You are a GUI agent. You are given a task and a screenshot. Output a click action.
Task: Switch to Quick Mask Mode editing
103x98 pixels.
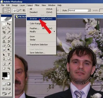(x=9, y=84)
